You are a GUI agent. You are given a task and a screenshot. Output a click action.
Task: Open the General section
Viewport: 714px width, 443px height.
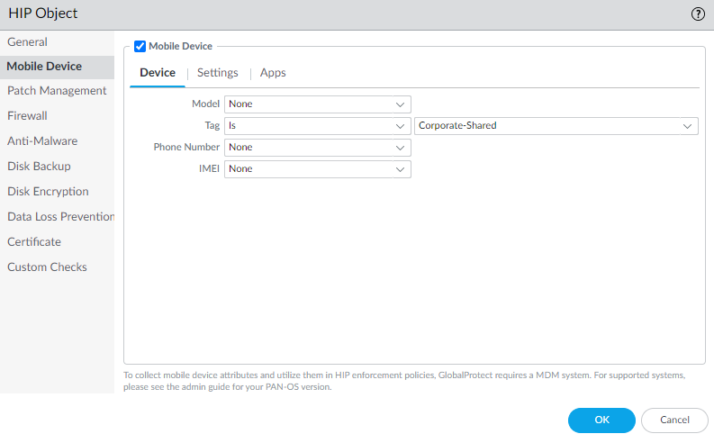(27, 42)
